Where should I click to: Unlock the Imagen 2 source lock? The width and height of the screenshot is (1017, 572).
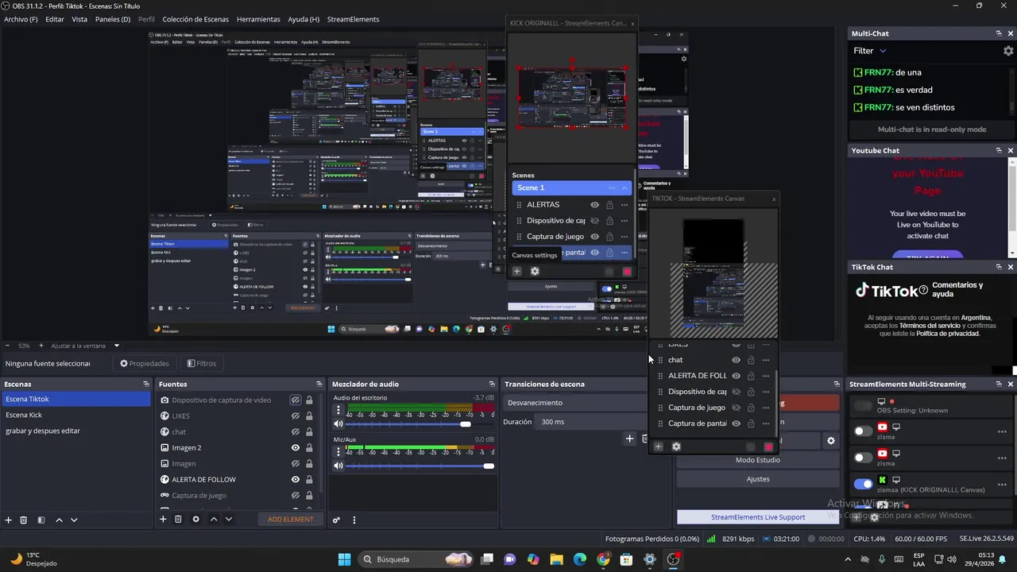pyautogui.click(x=309, y=448)
